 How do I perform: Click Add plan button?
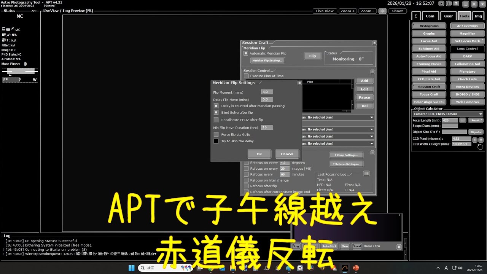coord(364,81)
